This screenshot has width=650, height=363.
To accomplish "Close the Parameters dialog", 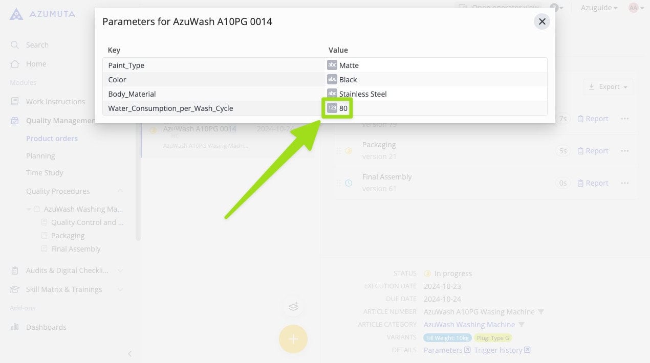I will (541, 21).
